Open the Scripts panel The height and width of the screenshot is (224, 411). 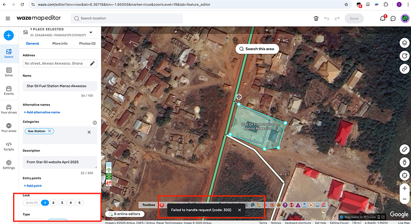point(9,146)
